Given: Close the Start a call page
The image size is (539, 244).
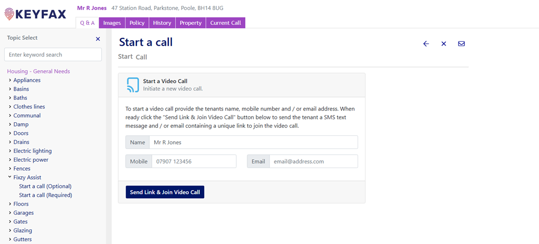Looking at the screenshot, I should (x=444, y=44).
